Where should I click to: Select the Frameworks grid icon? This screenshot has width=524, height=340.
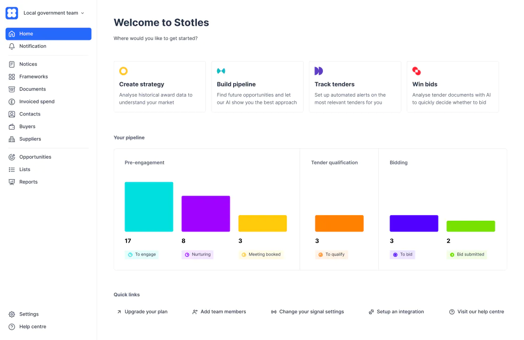point(12,77)
